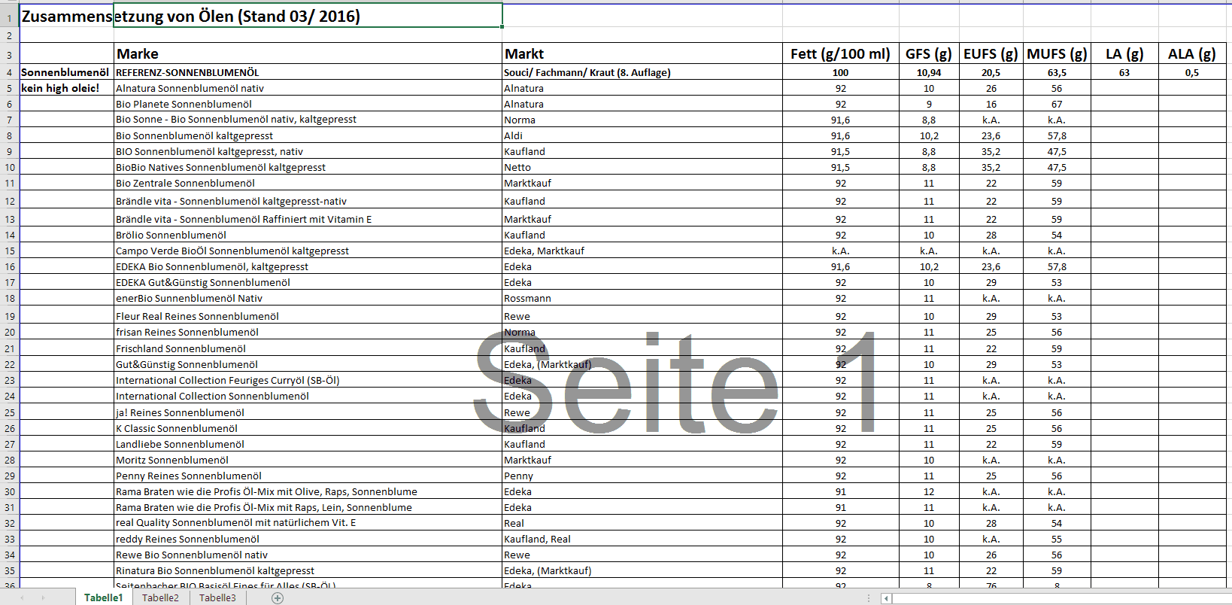Click 'Fleur Real Reines Sonnenblumenöl' cell
The height and width of the screenshot is (605, 1232).
(x=308, y=316)
